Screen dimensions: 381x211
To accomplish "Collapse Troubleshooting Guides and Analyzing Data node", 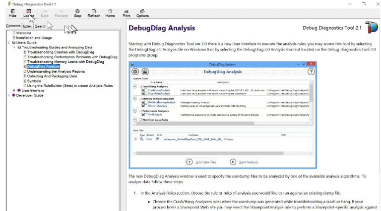I will [14, 47].
